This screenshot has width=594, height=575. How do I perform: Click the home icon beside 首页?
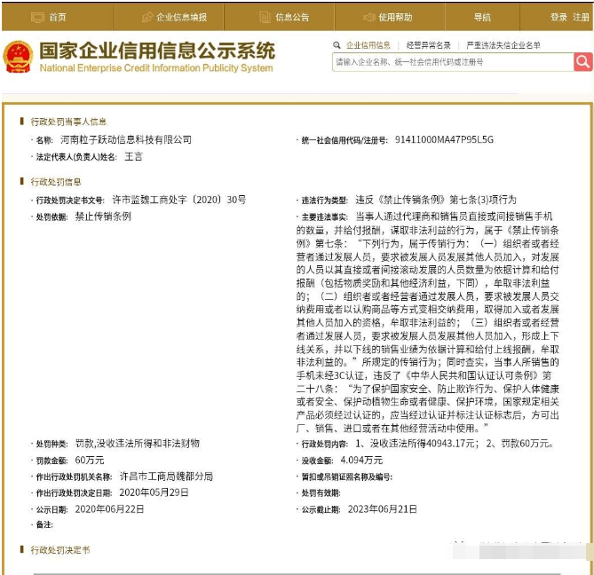pyautogui.click(x=37, y=17)
